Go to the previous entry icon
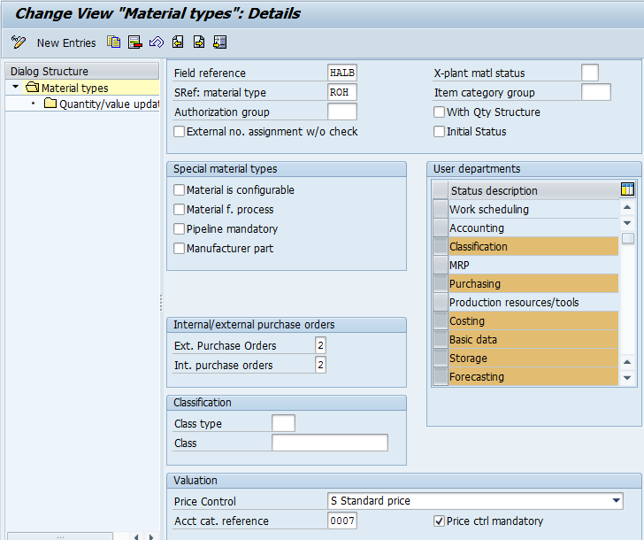Image resolution: width=644 pixels, height=540 pixels. (178, 42)
